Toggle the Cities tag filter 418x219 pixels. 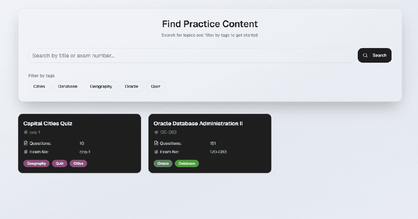point(39,86)
